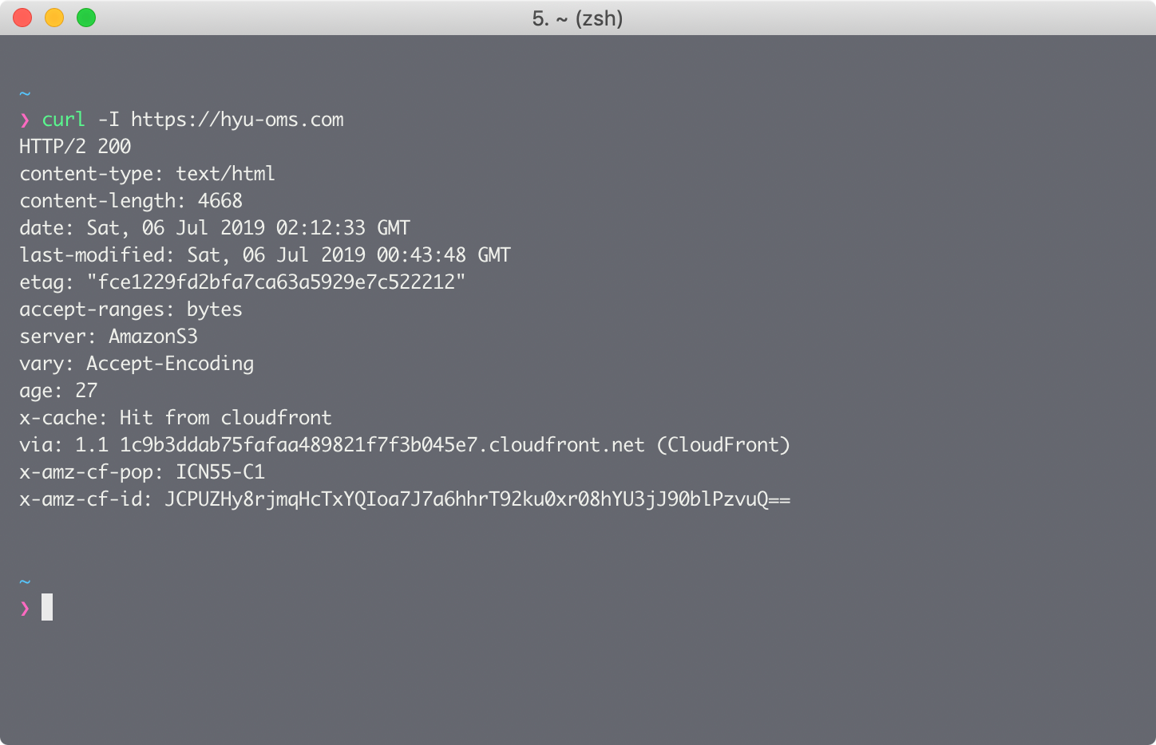Click the x-amz-cf-pop value ICN55-C1

(220, 472)
